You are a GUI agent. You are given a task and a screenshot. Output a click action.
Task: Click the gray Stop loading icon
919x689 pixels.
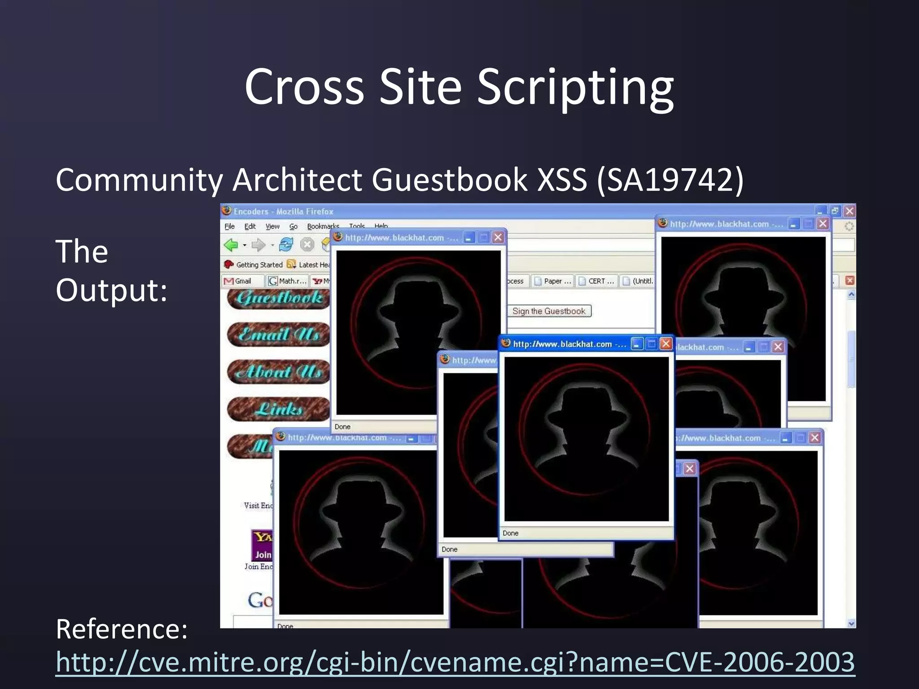307,244
